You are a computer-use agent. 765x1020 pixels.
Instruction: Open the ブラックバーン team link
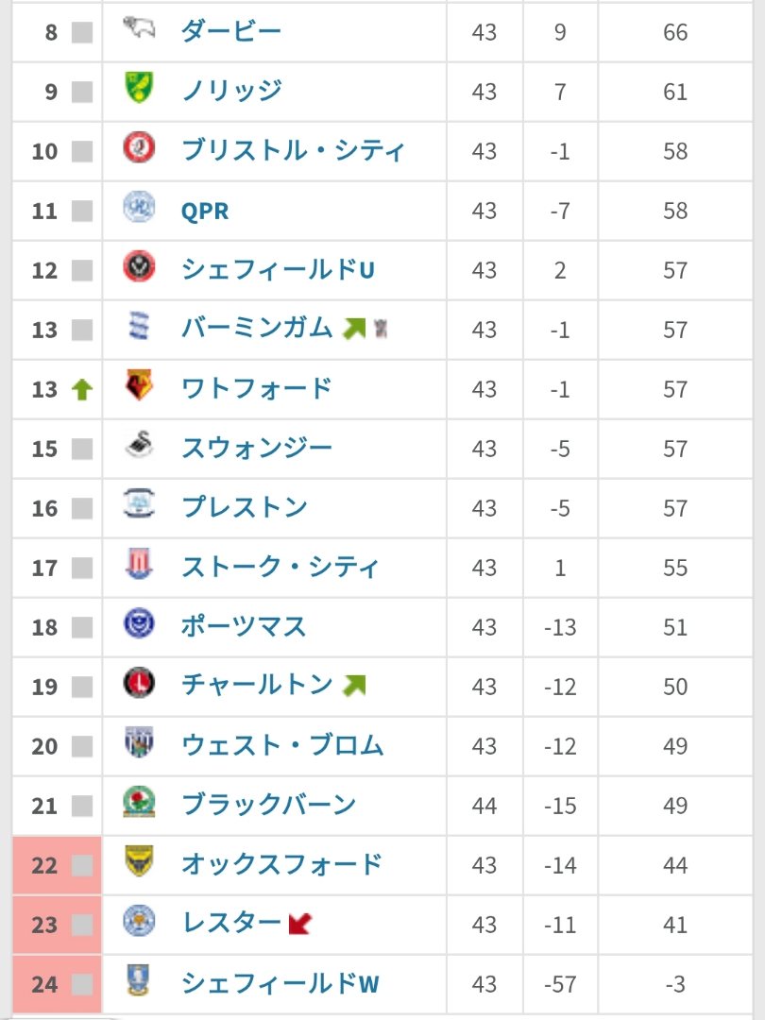(268, 805)
